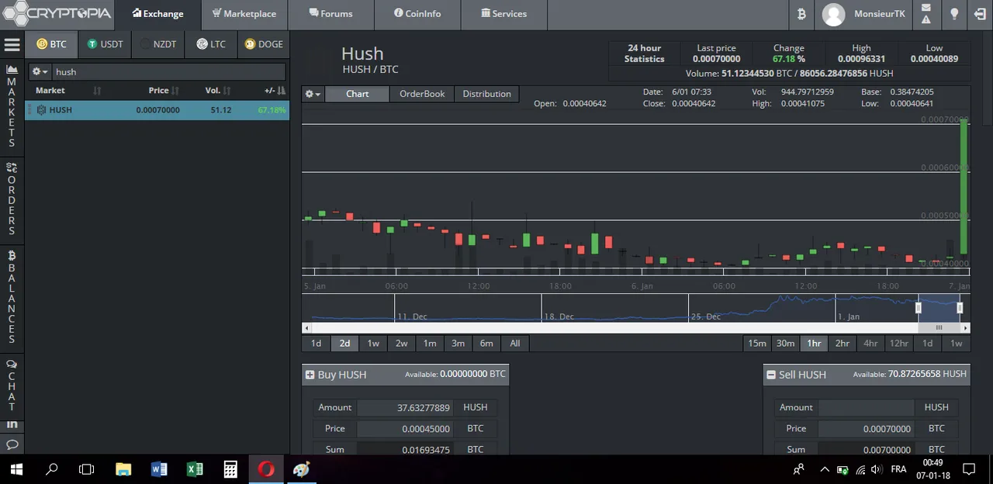Select the 2hr candle interval

842,344
